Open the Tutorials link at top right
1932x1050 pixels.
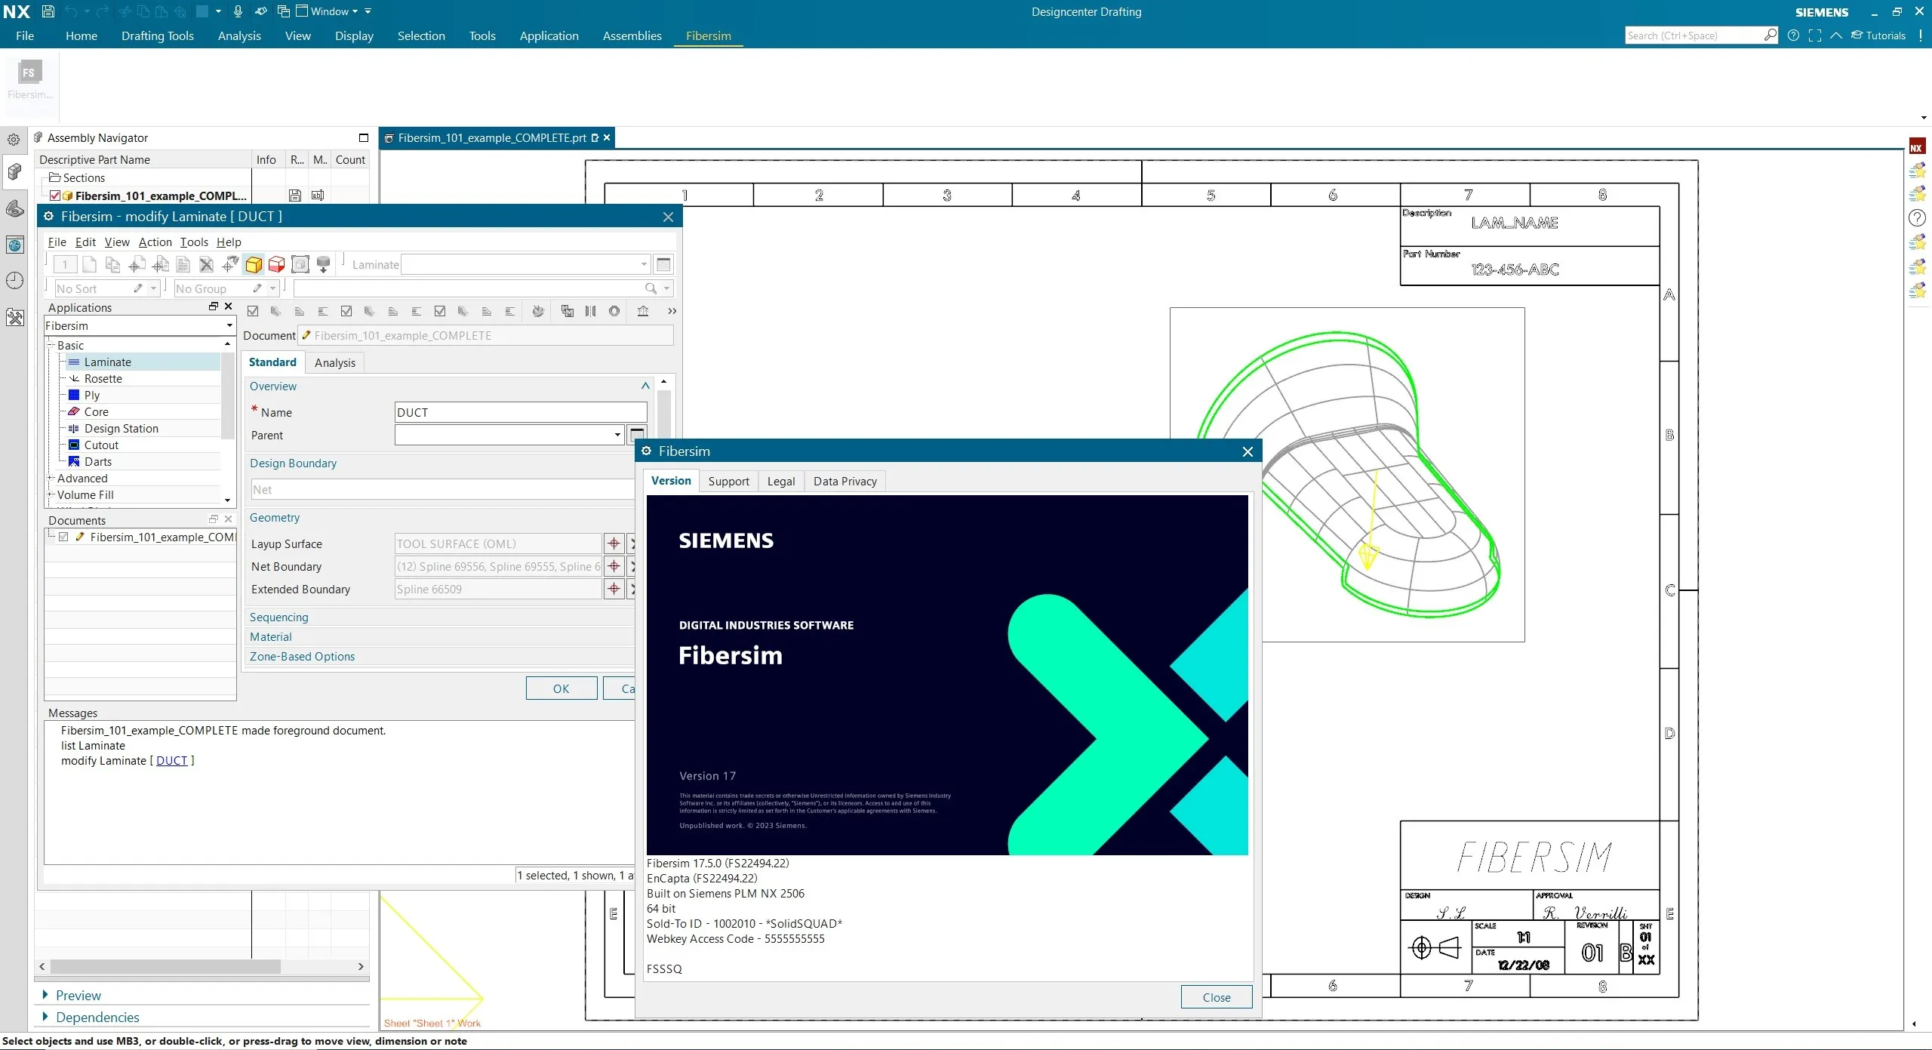click(x=1878, y=35)
